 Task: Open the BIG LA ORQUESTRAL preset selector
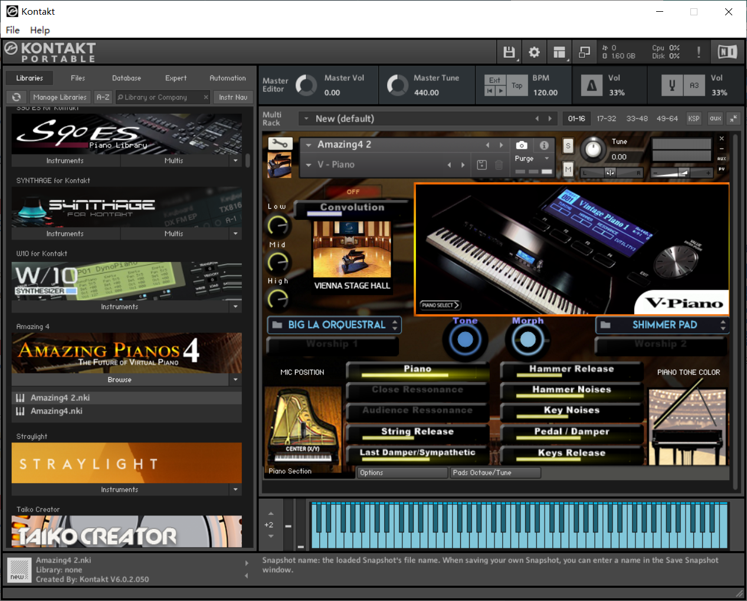click(x=334, y=324)
